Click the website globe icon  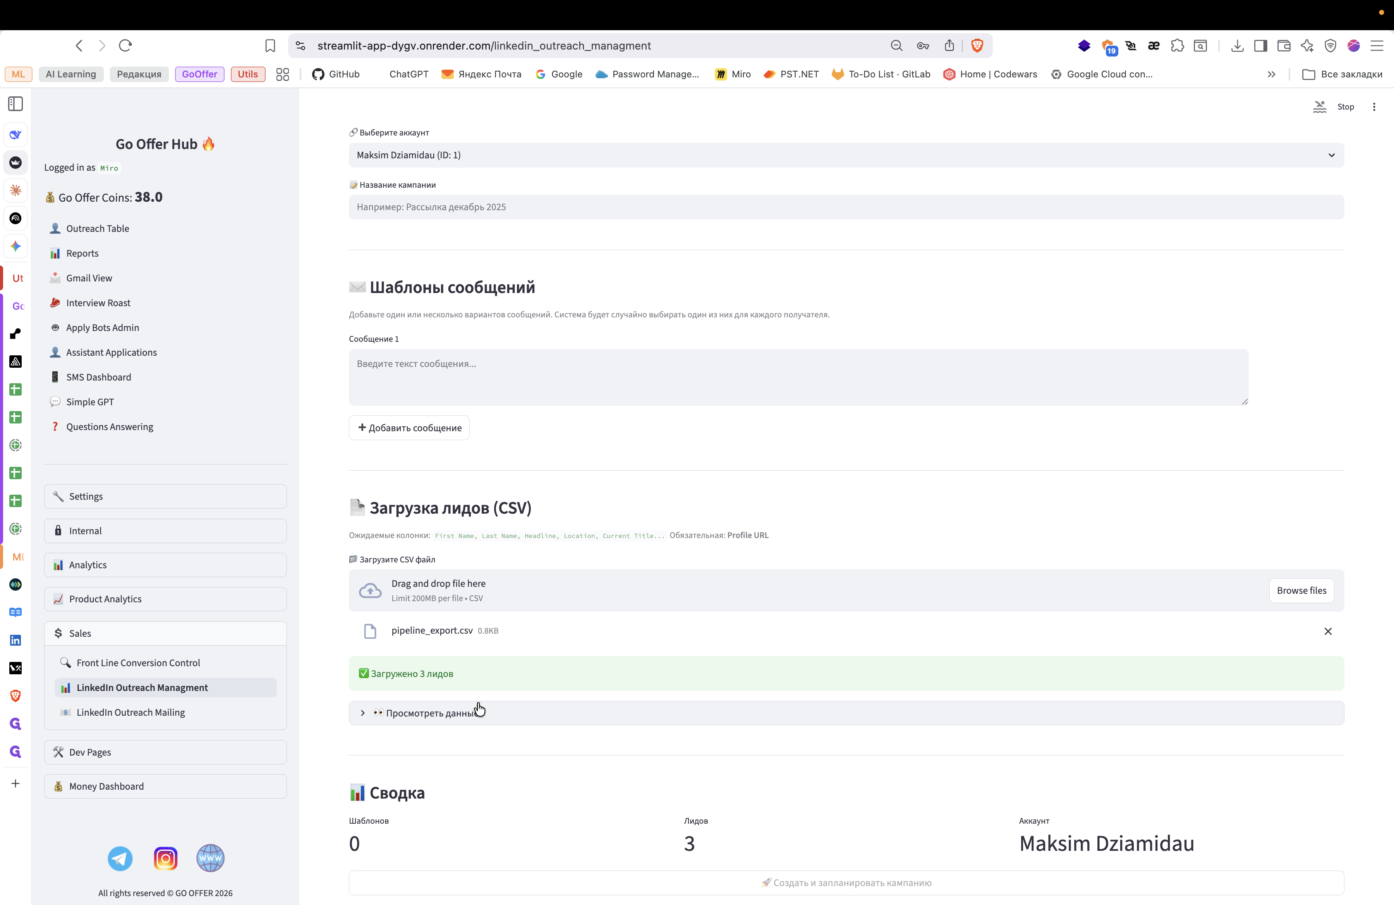[210, 858]
